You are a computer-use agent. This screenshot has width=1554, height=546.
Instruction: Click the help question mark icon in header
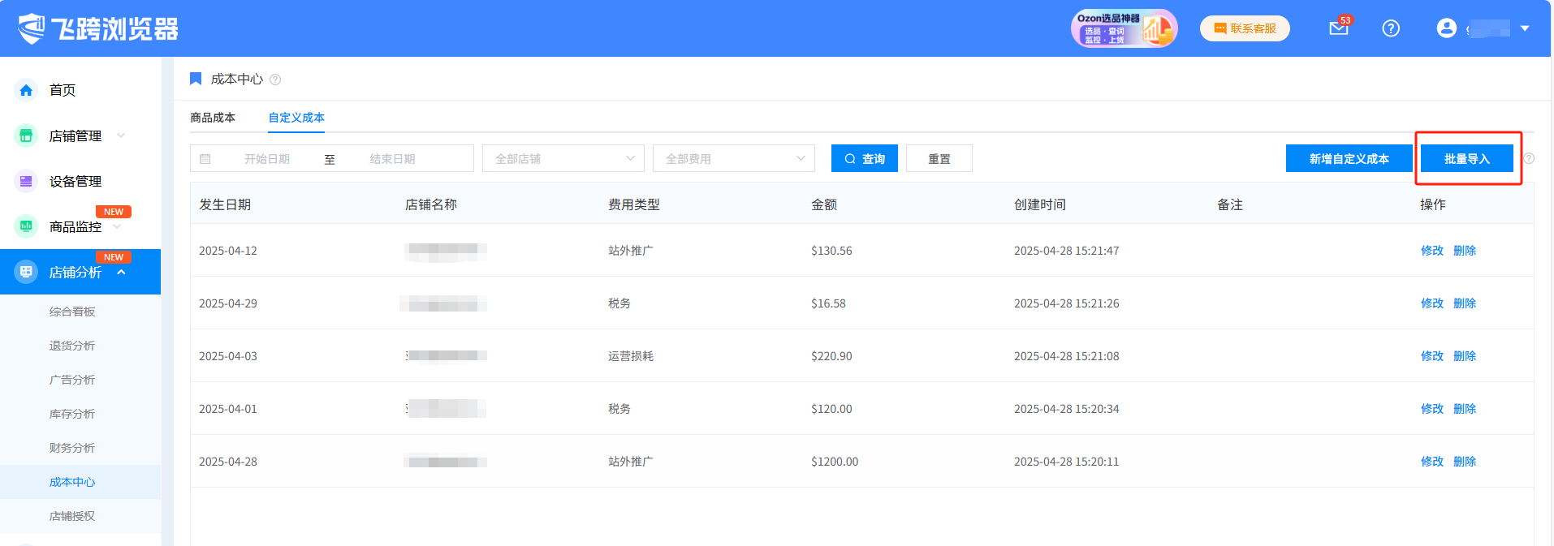pos(1391,28)
